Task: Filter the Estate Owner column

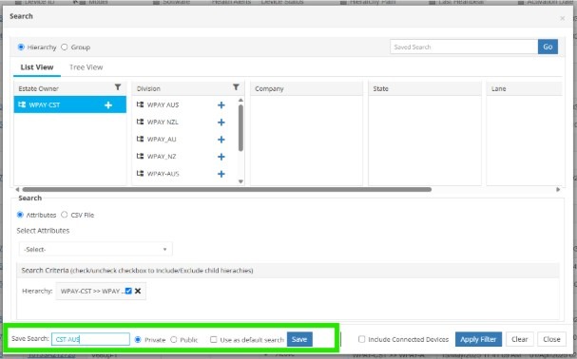Action: (x=118, y=87)
